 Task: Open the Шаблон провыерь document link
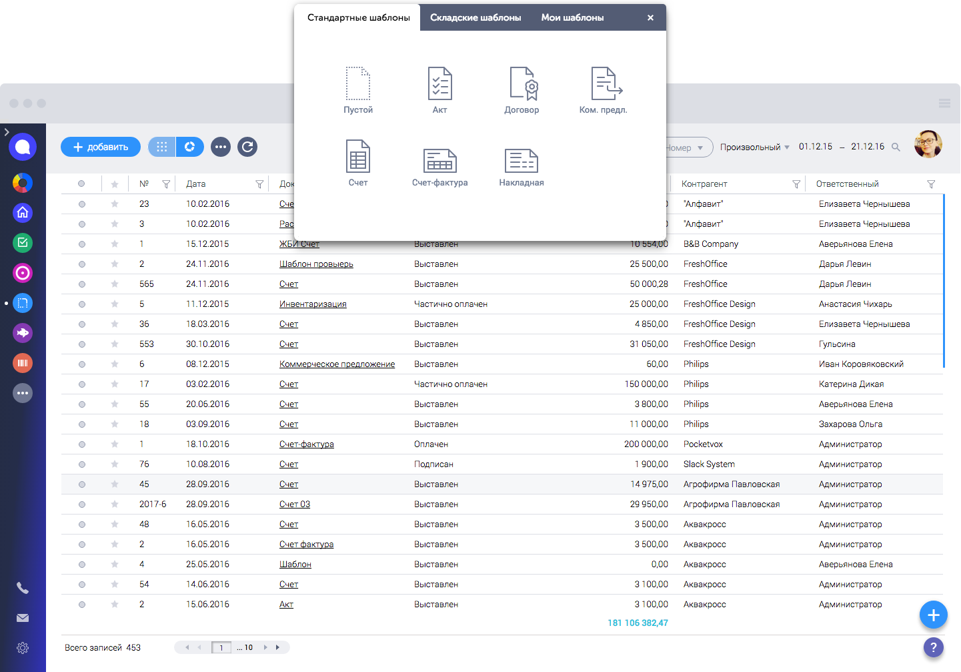316,264
